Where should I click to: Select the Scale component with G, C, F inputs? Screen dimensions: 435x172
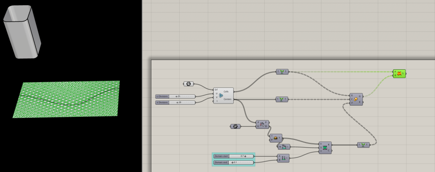tap(356, 99)
